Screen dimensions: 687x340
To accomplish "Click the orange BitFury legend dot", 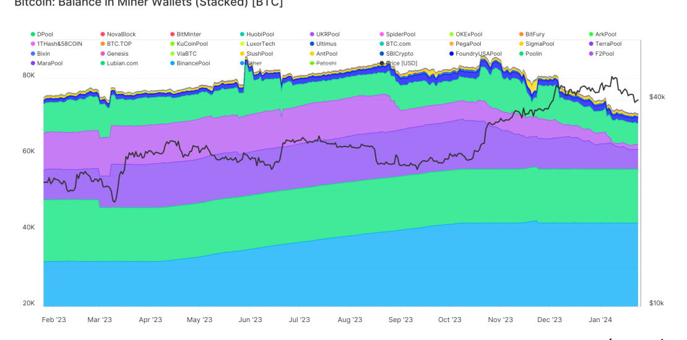I will 521,35.
